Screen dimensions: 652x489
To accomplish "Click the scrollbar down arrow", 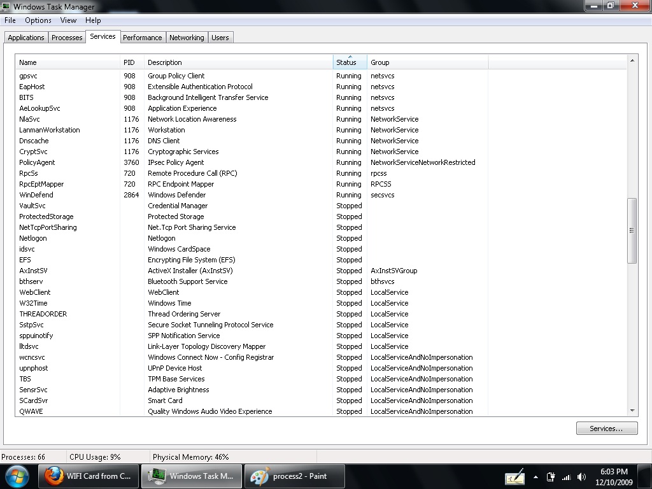I will pyautogui.click(x=632, y=411).
